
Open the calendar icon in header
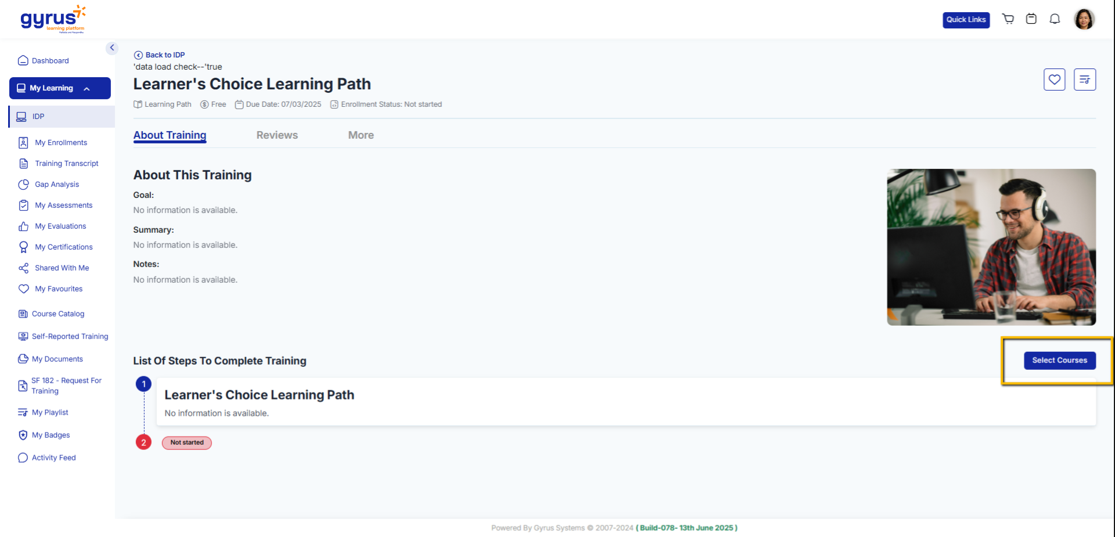click(x=1031, y=19)
